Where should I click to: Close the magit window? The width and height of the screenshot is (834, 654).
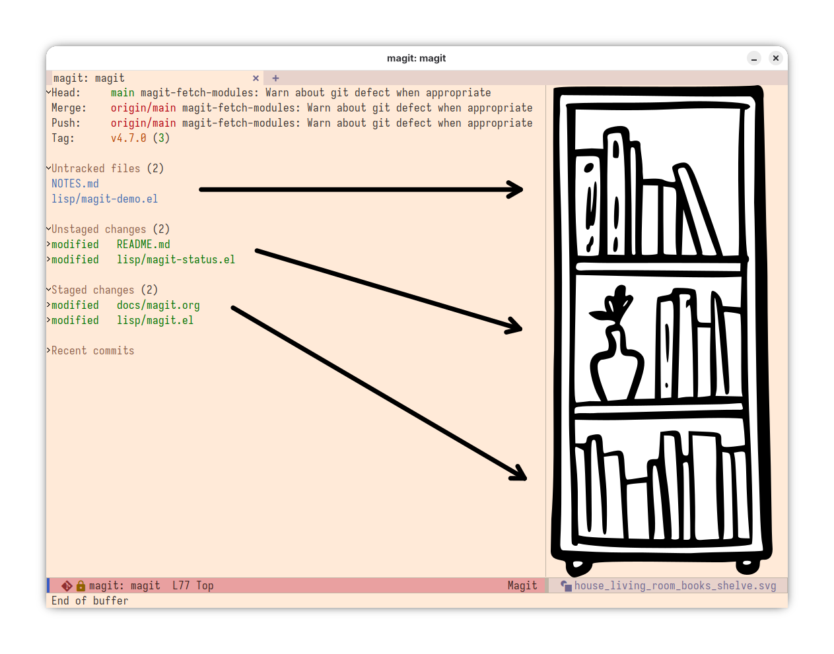(776, 58)
